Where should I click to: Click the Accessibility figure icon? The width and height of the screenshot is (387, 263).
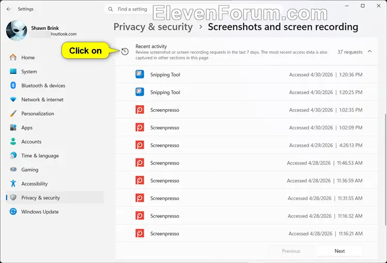click(13, 183)
